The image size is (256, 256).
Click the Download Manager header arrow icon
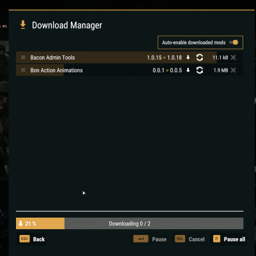[23, 25]
